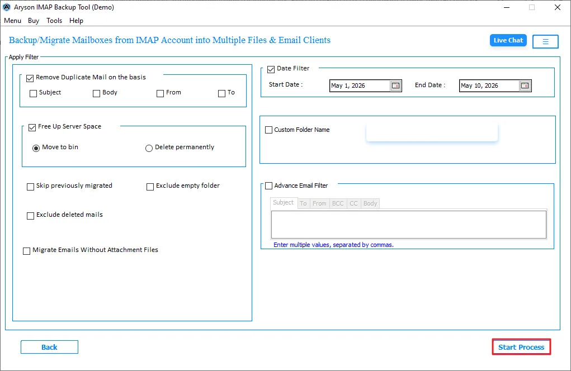Check Migrate Emails Without Attachment Files

[27, 251]
